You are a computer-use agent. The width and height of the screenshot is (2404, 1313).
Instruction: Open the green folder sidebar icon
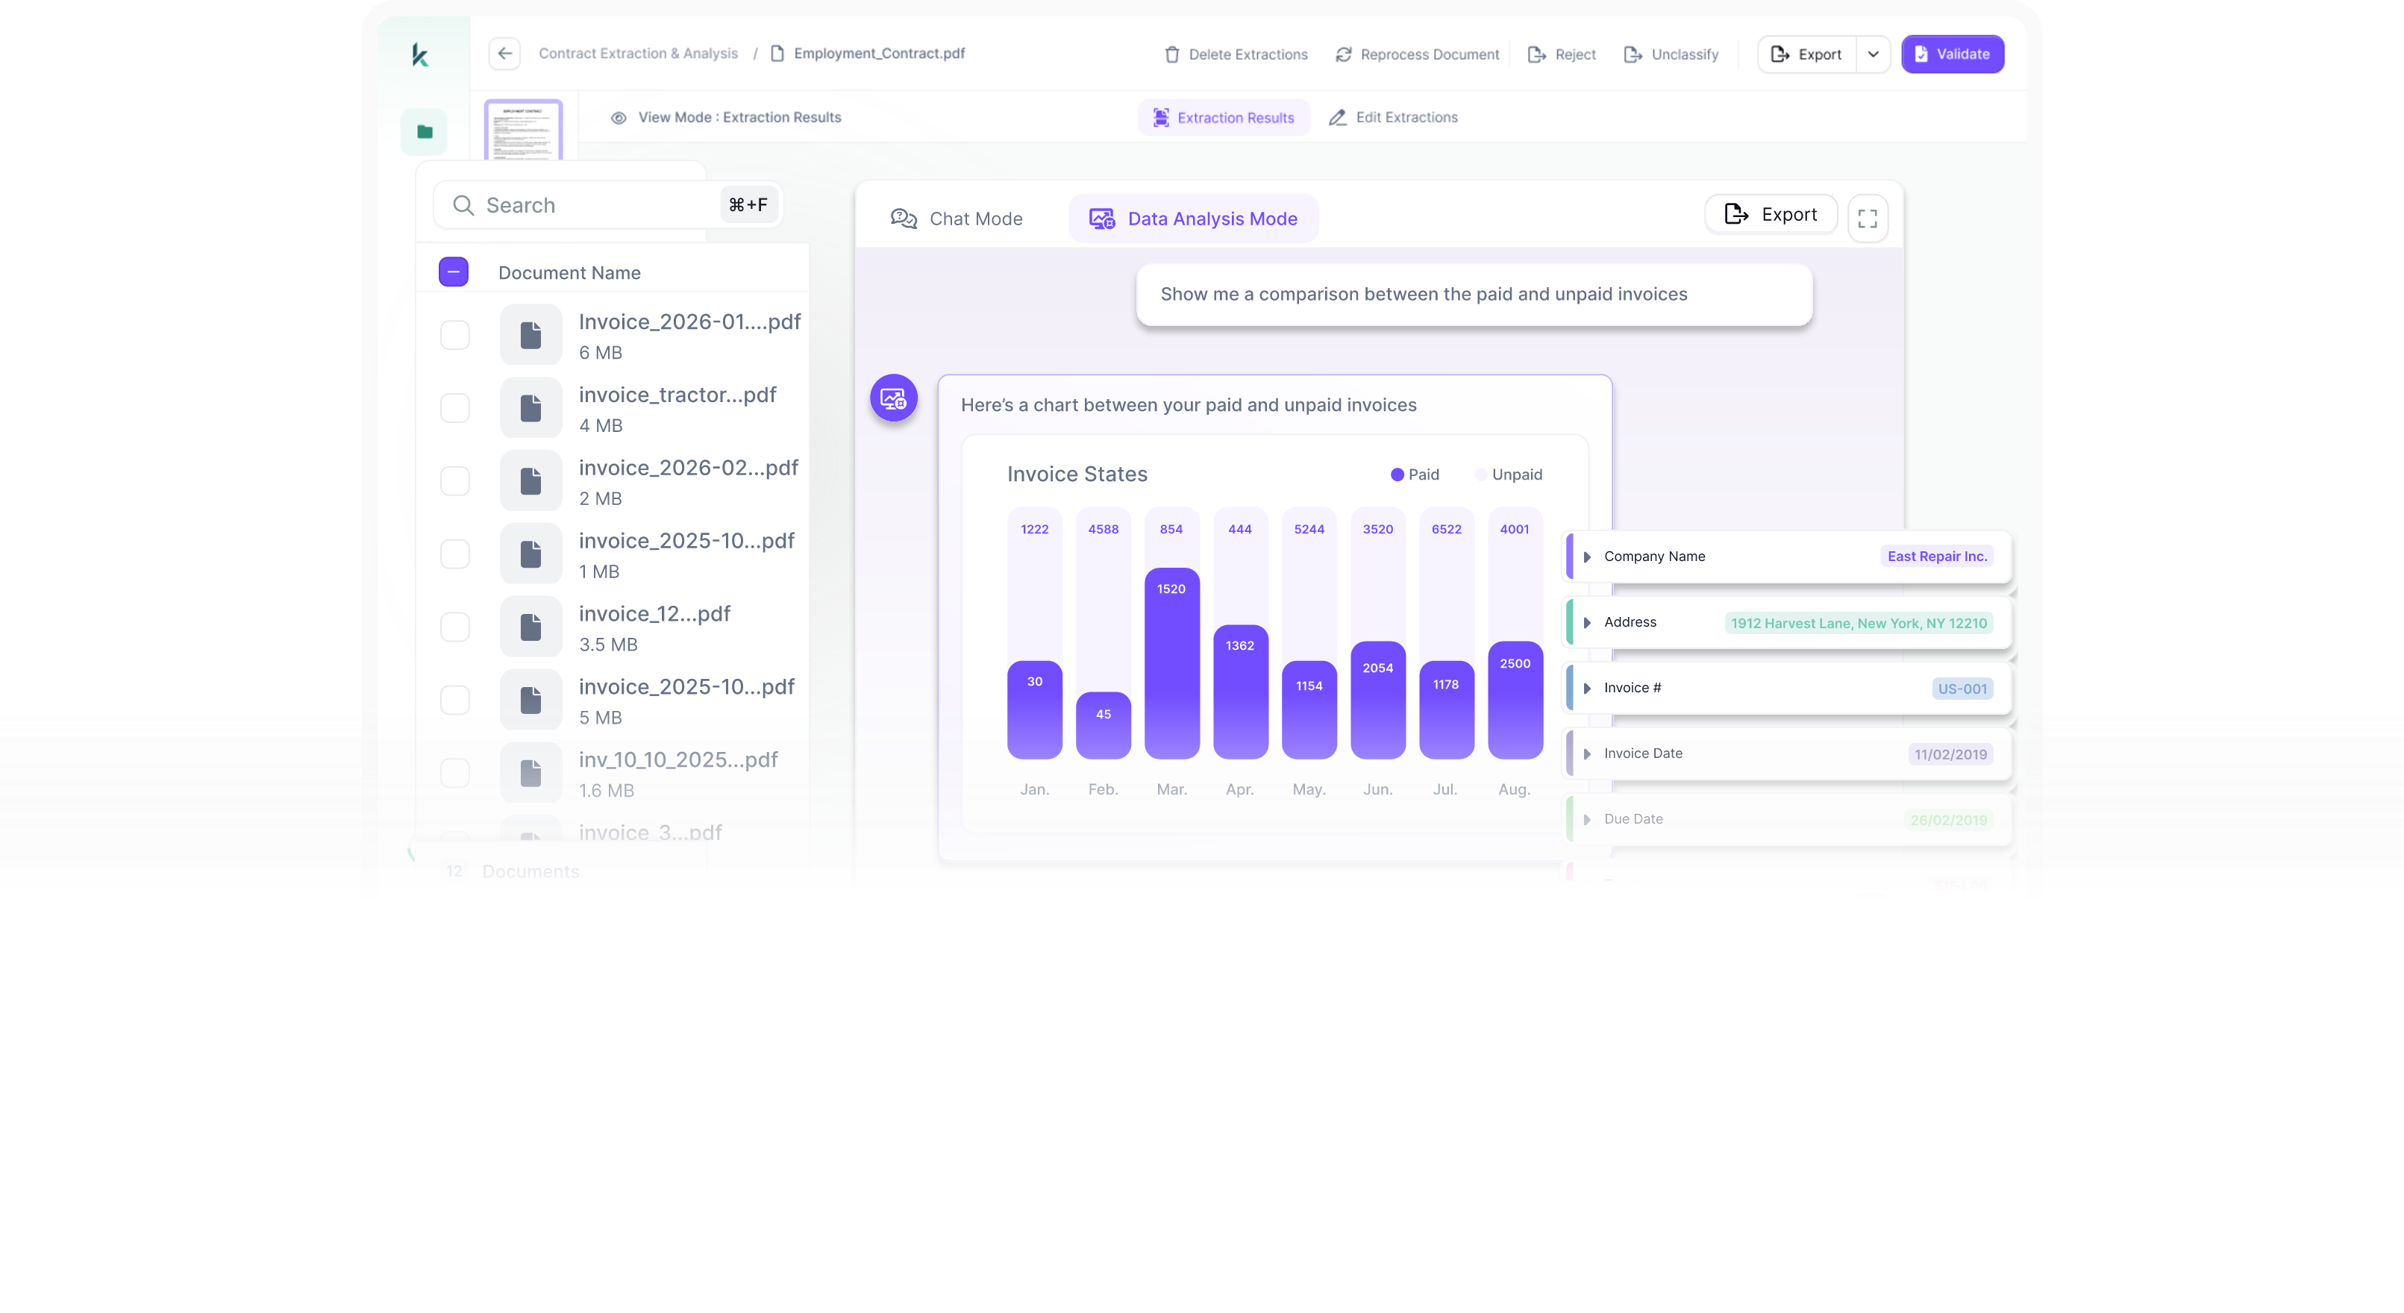click(425, 131)
